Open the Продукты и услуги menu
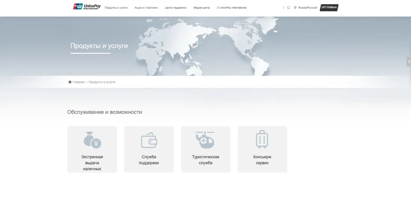 pyautogui.click(x=116, y=8)
